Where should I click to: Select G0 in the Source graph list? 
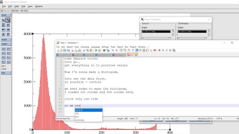(x=156, y=32)
